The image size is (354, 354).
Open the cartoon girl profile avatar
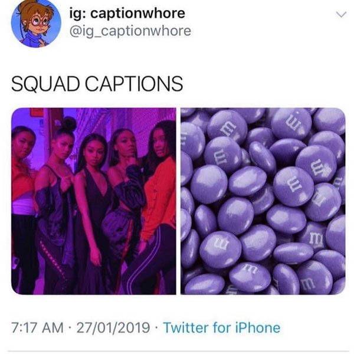[36, 23]
